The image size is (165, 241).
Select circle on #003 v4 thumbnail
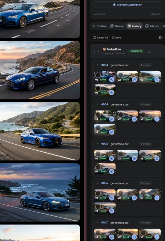[x=98, y=88]
